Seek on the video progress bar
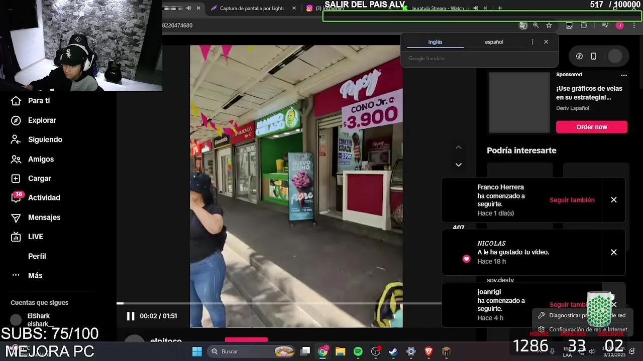 279,303
